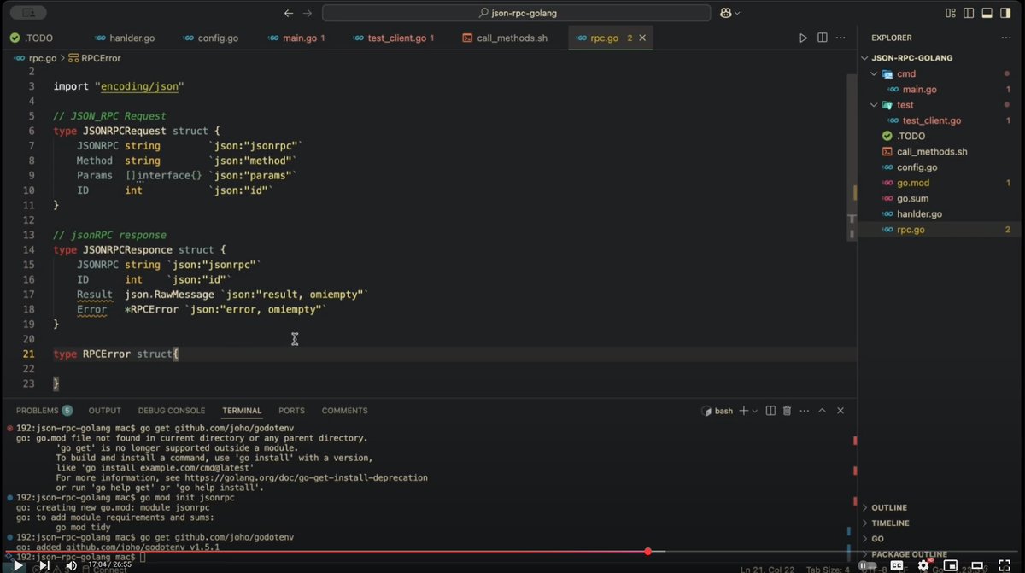The height and width of the screenshot is (573, 1025).
Task: Switch to the DEBUG CONSOLE tab
Action: [x=171, y=410]
